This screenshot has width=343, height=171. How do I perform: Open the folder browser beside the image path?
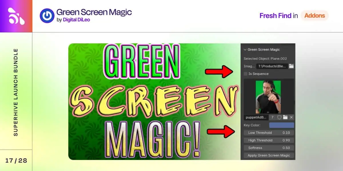[291, 66]
